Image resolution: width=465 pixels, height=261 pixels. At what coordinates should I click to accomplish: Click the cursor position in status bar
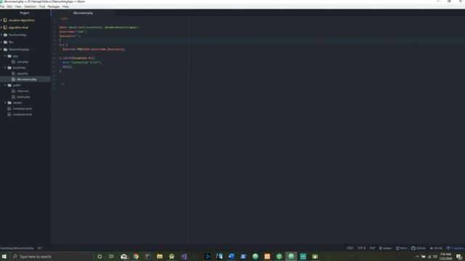[x=40, y=248]
